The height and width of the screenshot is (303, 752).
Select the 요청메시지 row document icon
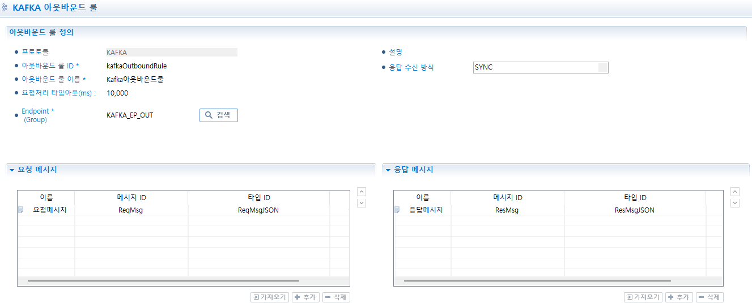pyautogui.click(x=21, y=210)
